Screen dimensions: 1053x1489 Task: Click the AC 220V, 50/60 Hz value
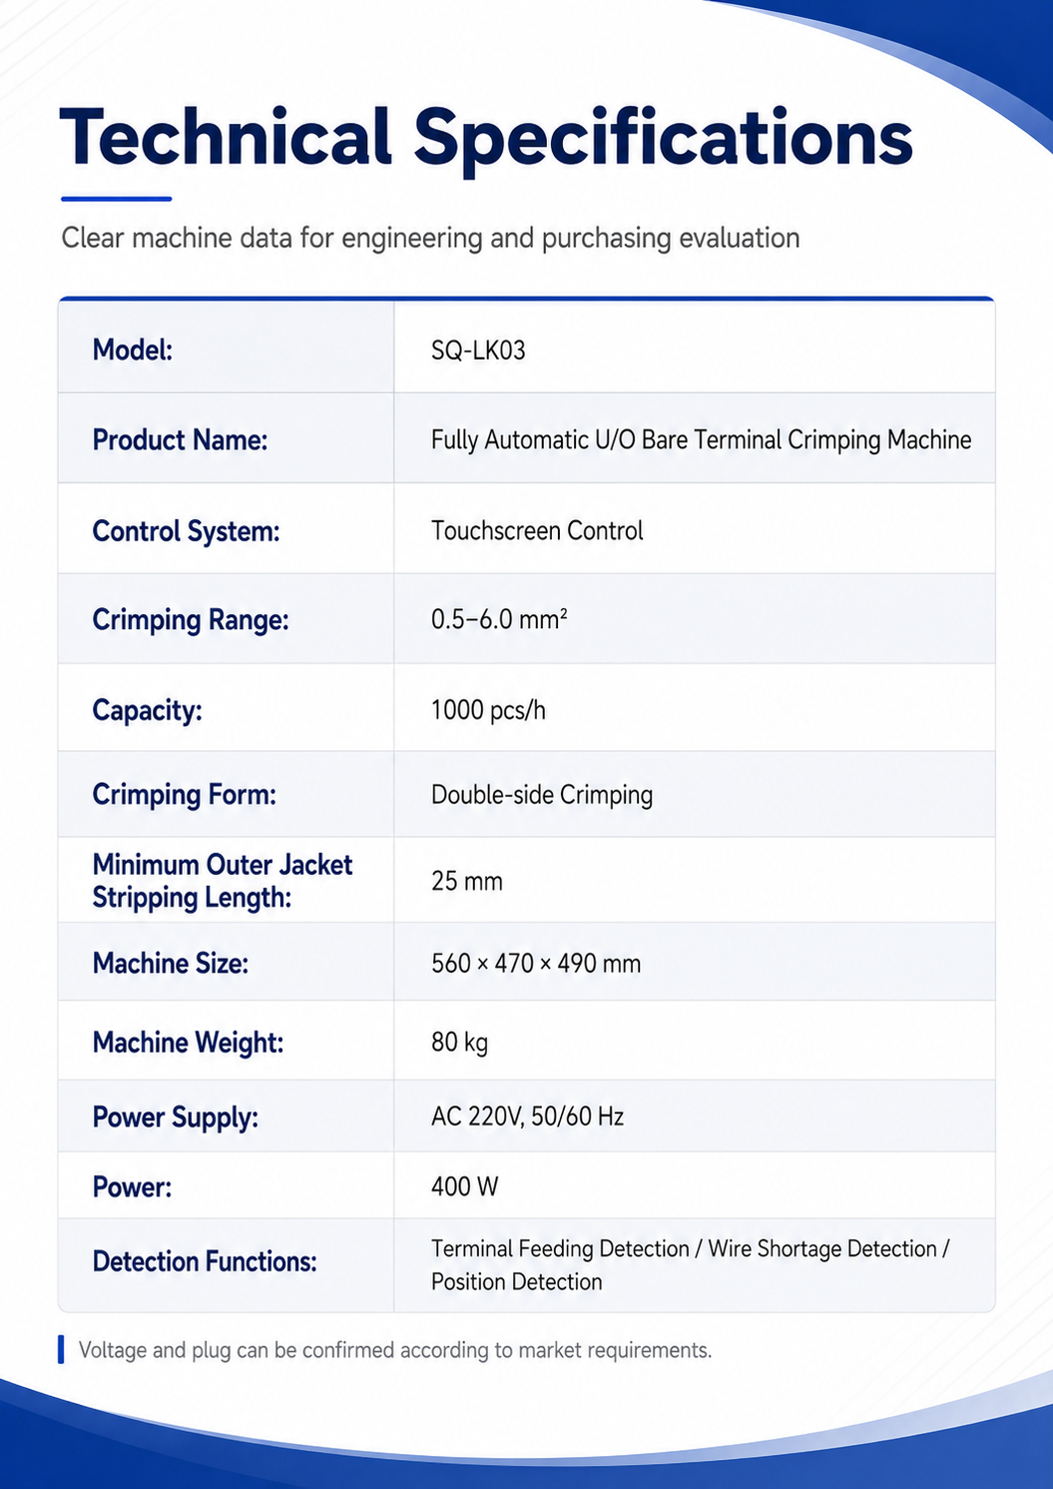pos(527,1117)
